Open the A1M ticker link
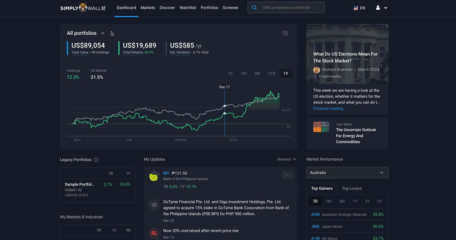 [315, 238]
